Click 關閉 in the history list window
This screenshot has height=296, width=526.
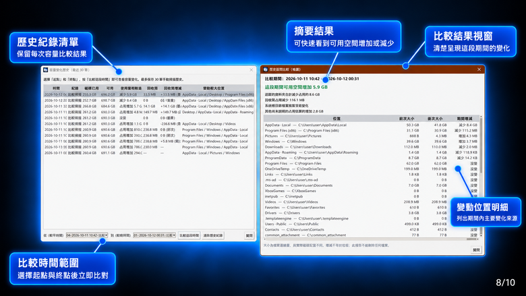click(250, 236)
